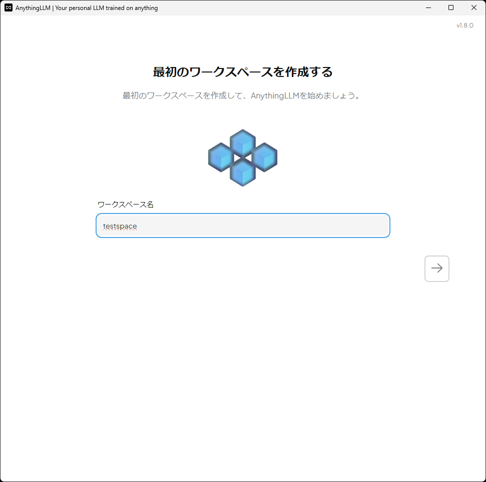Click the ワークスペース名 field label
Image resolution: width=486 pixels, height=482 pixels.
click(x=126, y=204)
